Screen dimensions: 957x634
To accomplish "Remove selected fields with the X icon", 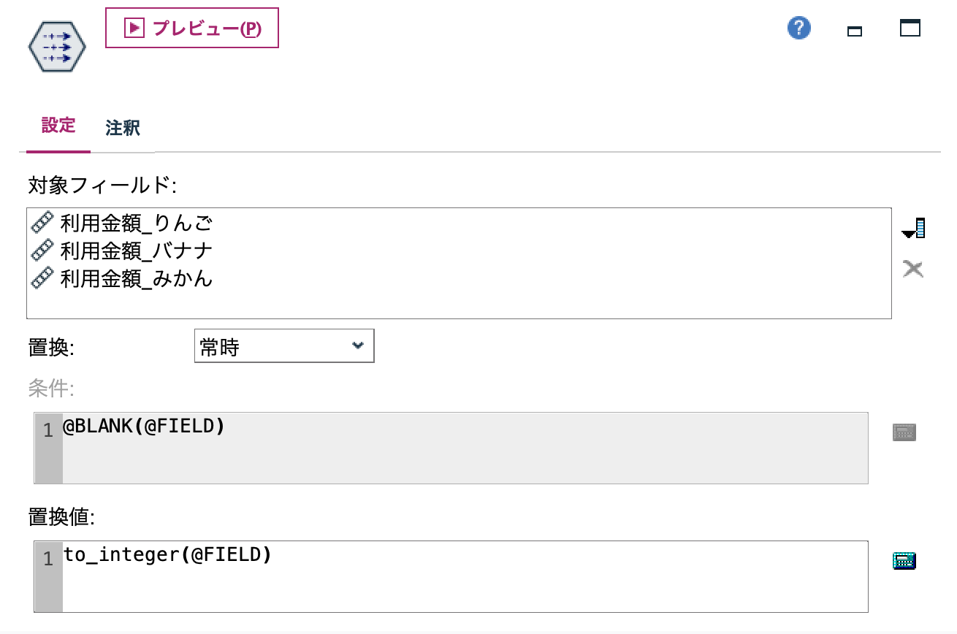I will (912, 268).
